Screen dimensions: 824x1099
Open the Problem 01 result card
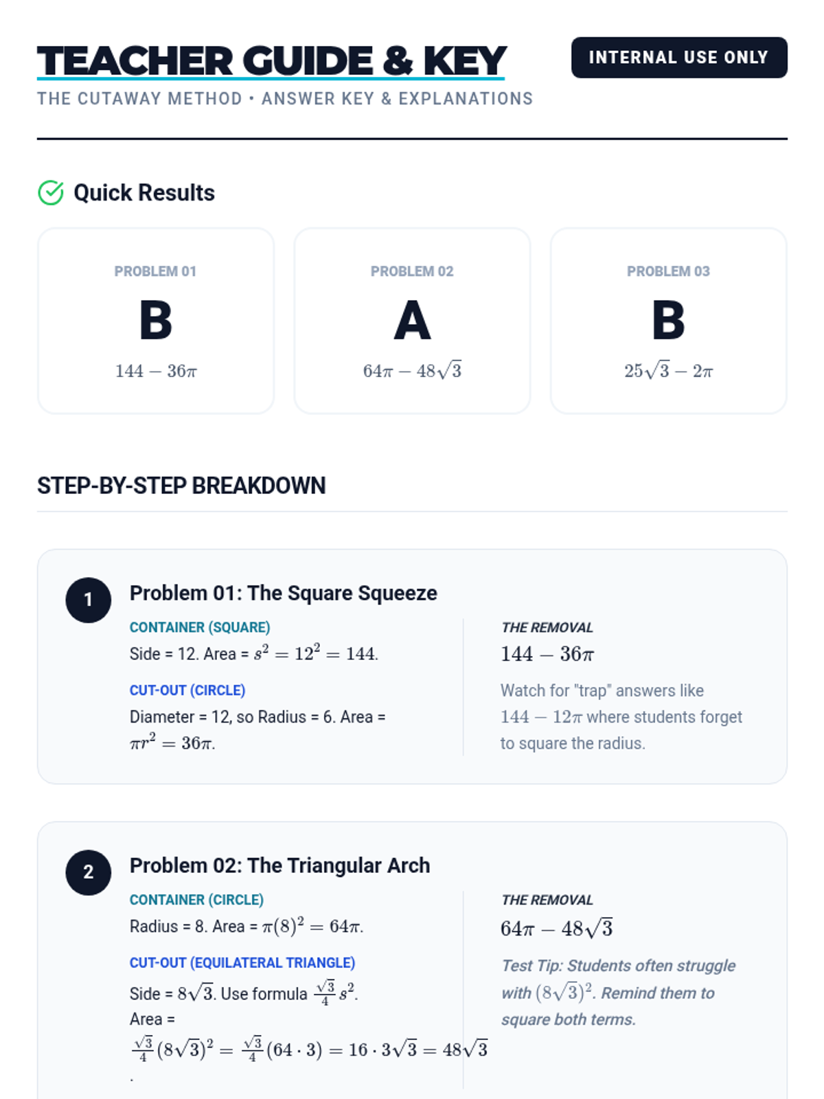[156, 321]
